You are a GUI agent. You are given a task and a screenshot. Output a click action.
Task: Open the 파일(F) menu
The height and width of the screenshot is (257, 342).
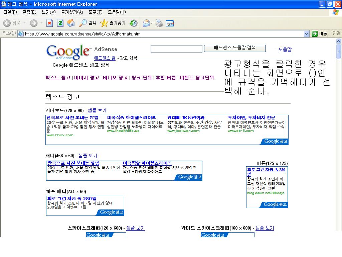pyautogui.click(x=10, y=12)
